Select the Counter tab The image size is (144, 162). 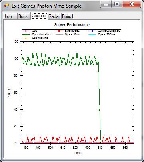pos(40,16)
